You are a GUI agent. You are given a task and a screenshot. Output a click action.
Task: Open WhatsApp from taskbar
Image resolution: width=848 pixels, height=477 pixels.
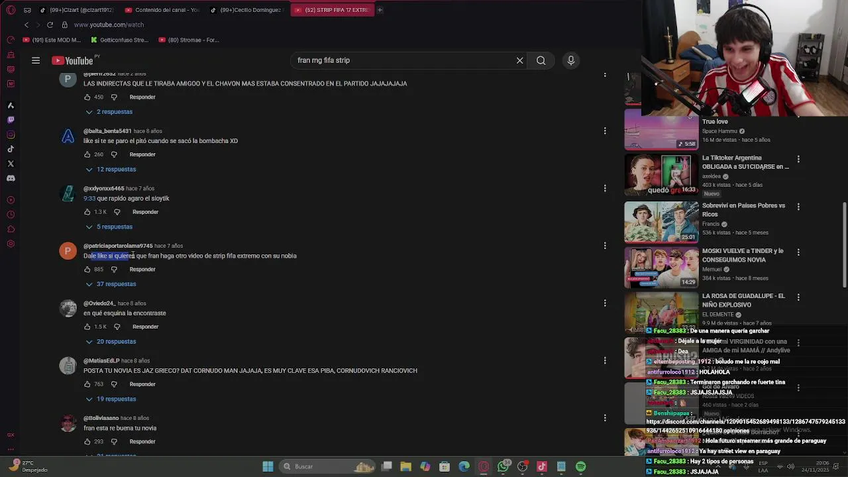pyautogui.click(x=503, y=466)
